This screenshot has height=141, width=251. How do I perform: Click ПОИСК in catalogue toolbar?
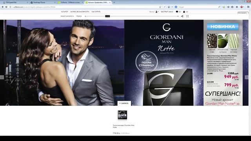pyautogui.click(x=79, y=16)
